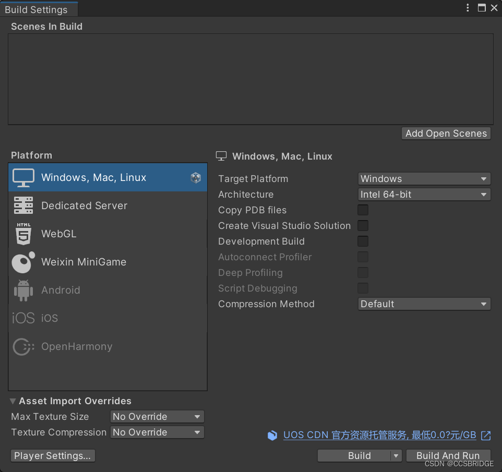Click the Architecture label

point(246,195)
